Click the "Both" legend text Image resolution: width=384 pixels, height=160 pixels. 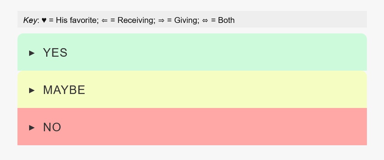226,20
